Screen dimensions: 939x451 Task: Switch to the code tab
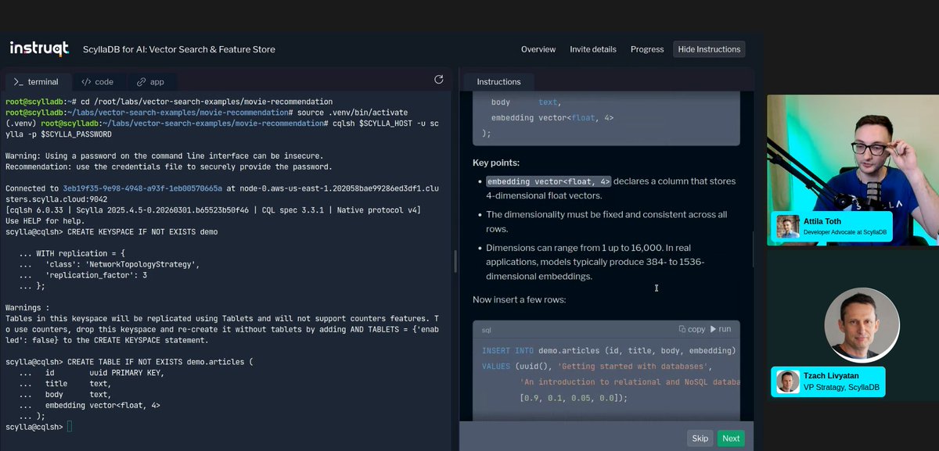(x=97, y=81)
